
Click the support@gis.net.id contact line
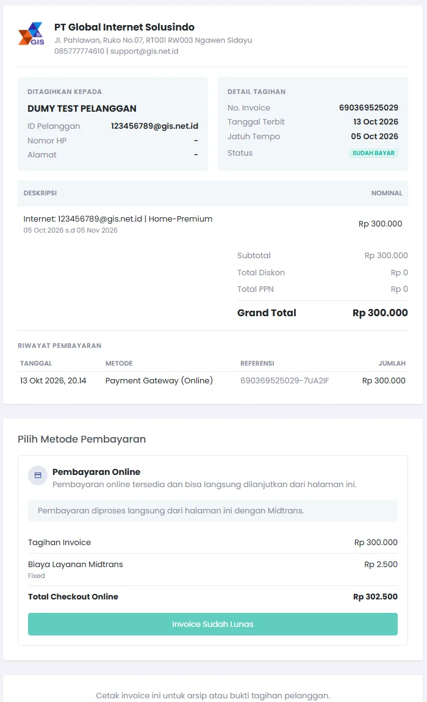[x=117, y=51]
